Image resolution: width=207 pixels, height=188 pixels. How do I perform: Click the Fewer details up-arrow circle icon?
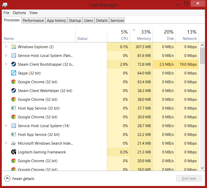pyautogui.click(x=7, y=178)
